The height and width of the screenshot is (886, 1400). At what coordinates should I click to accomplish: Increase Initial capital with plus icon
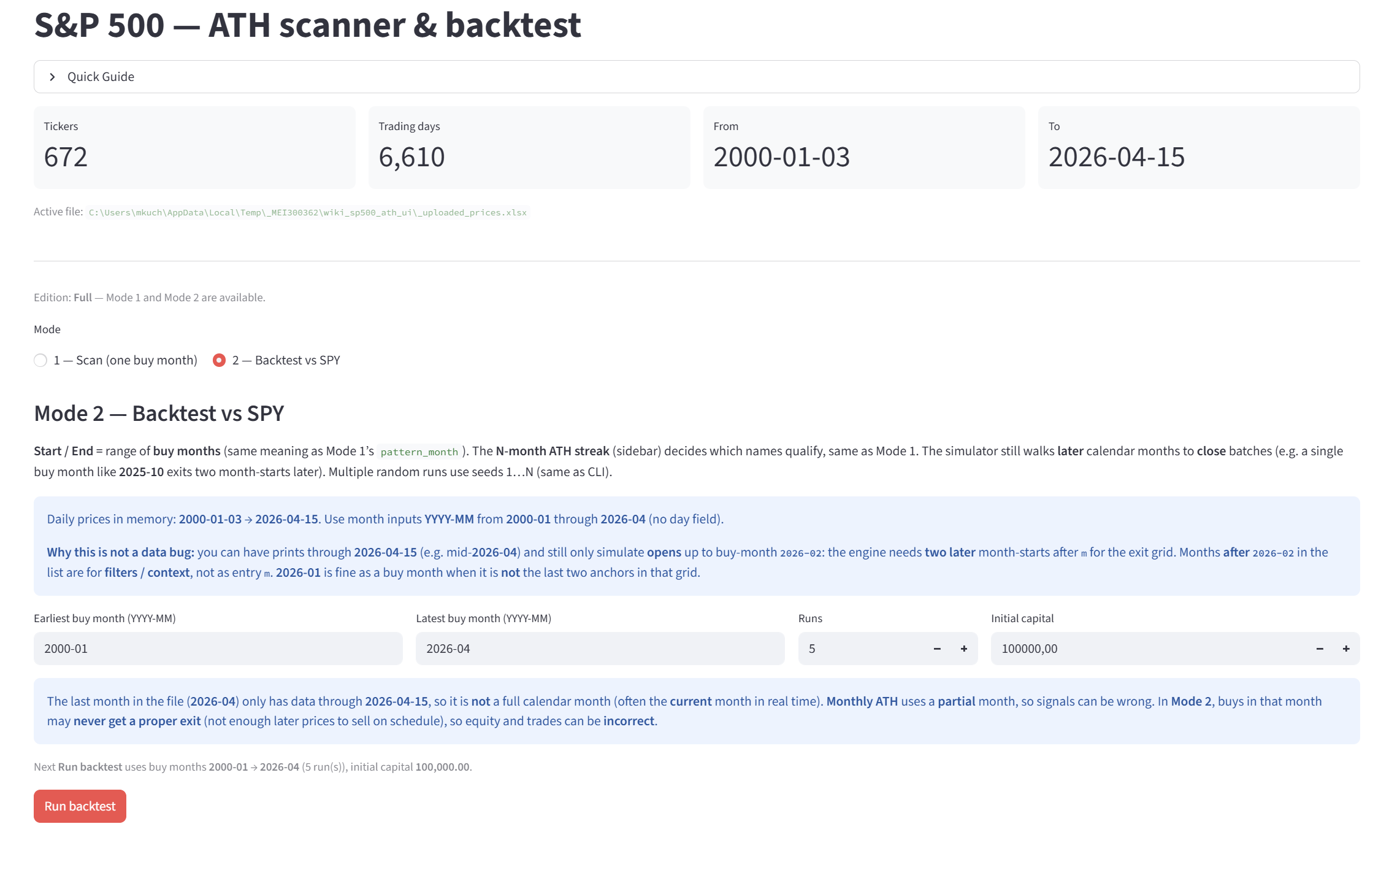tap(1346, 649)
